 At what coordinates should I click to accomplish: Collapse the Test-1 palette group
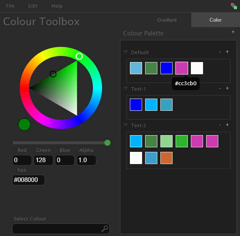click(126, 89)
